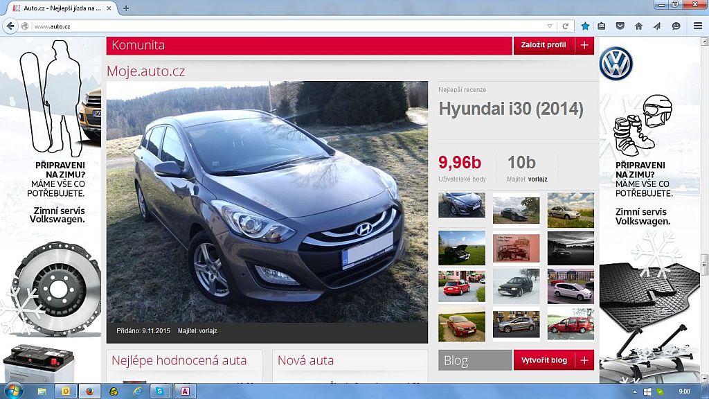709x399 pixels.
Task: Open the car with open hood thumbnail
Action: coord(462,248)
